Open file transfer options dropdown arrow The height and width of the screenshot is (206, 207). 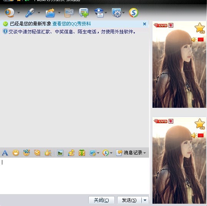59,13
